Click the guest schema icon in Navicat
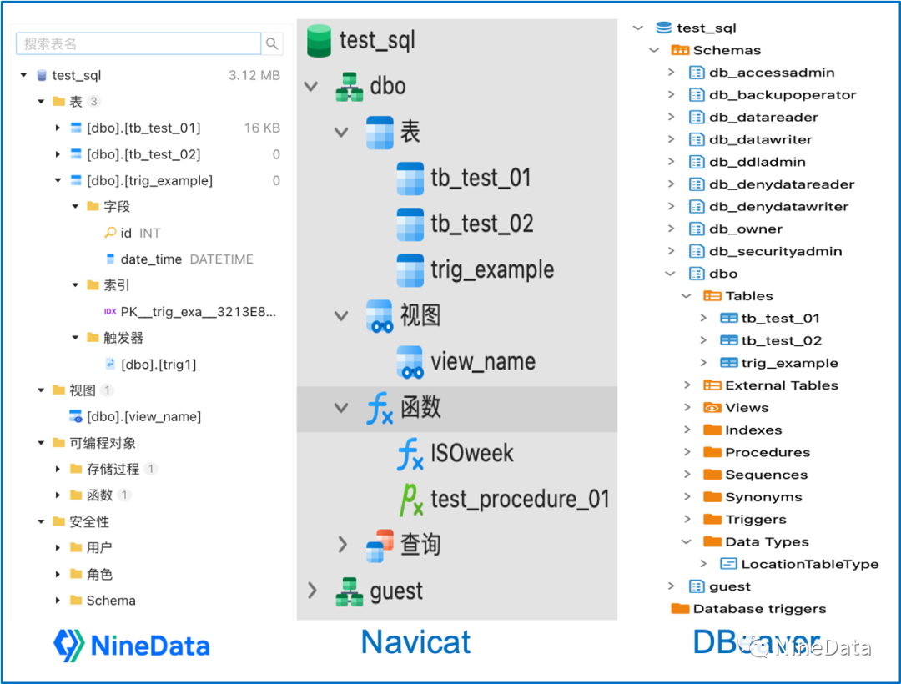Viewport: 901px width, 684px height. [350, 591]
